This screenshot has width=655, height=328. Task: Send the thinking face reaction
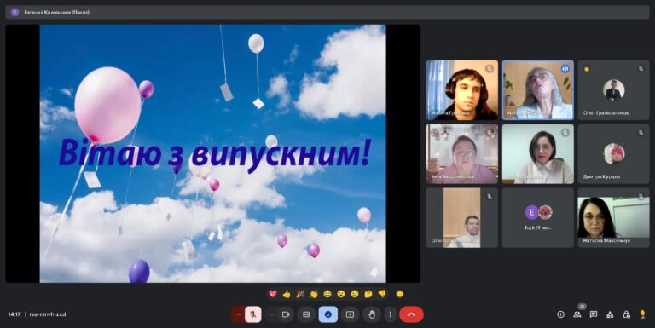point(368,294)
